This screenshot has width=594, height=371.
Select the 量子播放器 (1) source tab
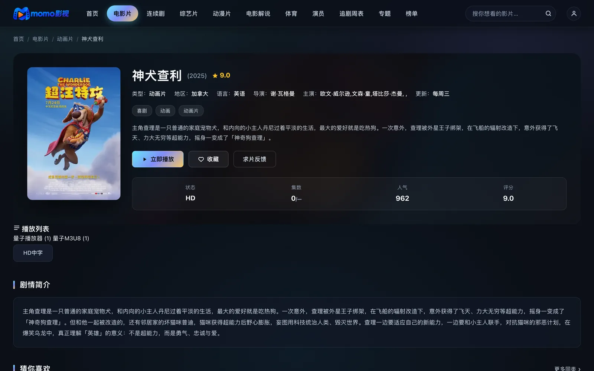tap(32, 238)
